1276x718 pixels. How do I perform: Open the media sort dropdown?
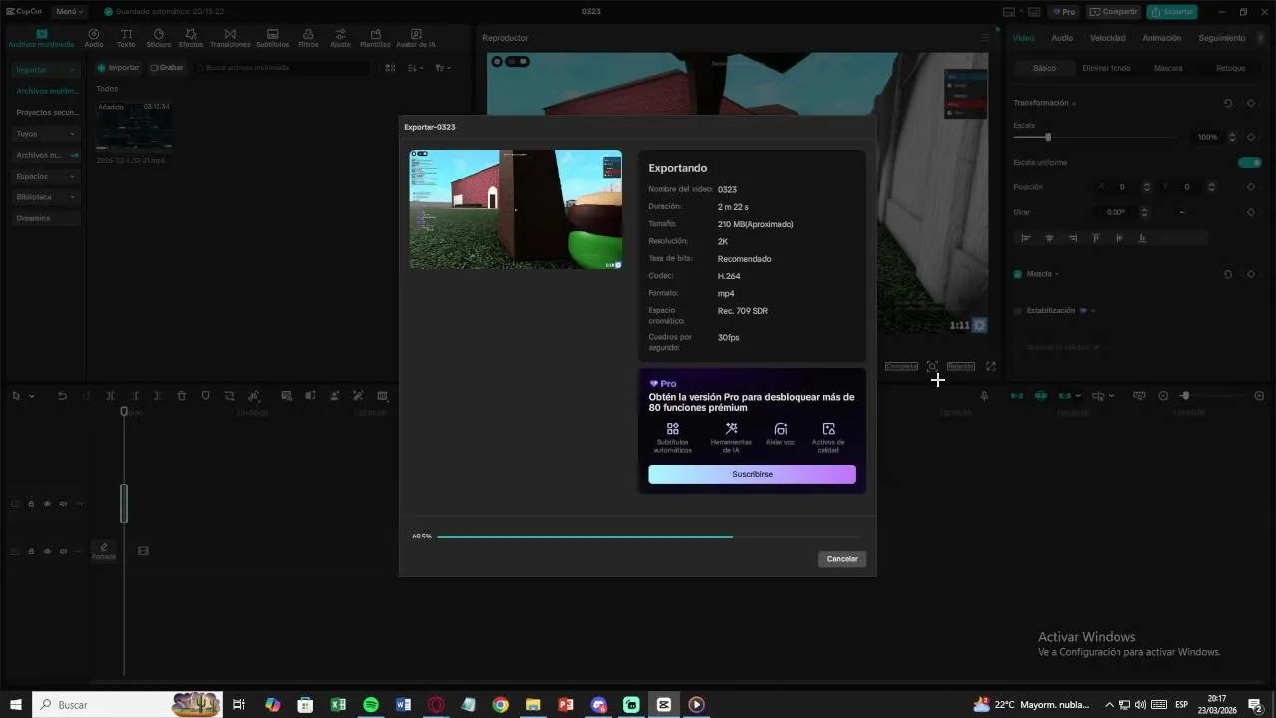tap(416, 68)
